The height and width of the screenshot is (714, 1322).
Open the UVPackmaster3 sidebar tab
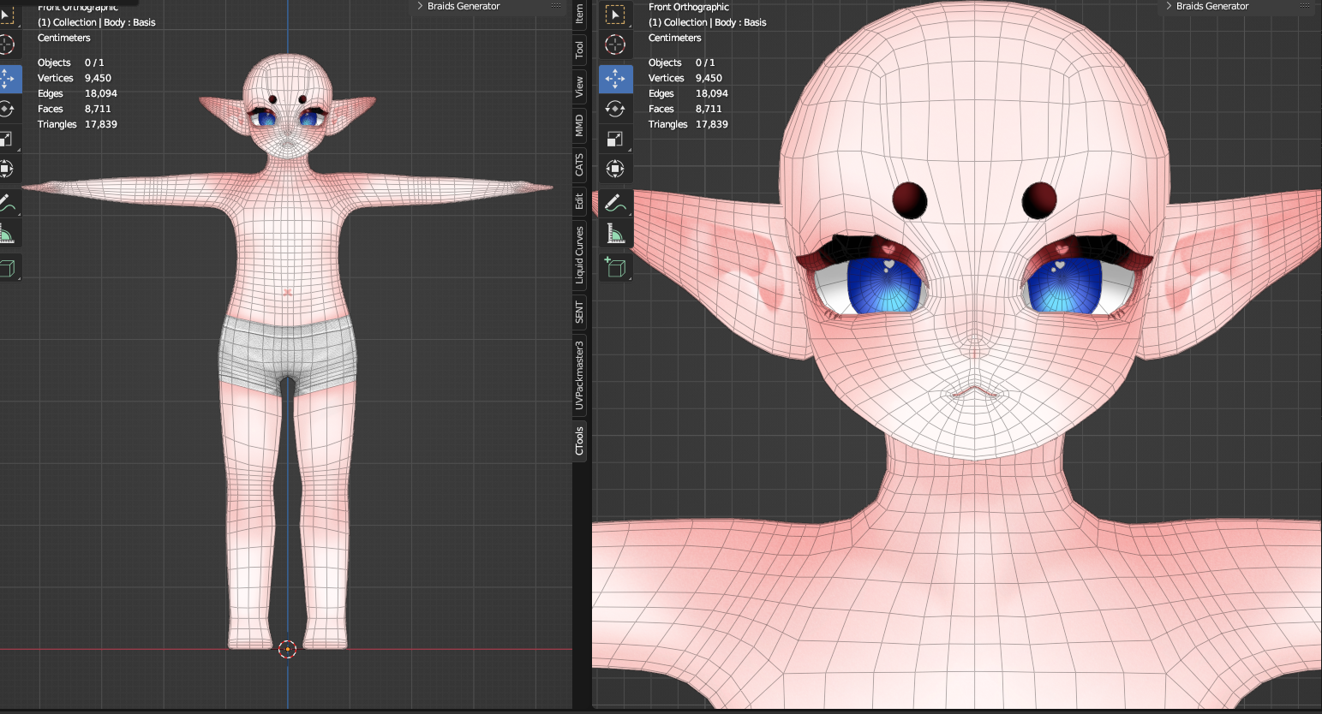579,375
